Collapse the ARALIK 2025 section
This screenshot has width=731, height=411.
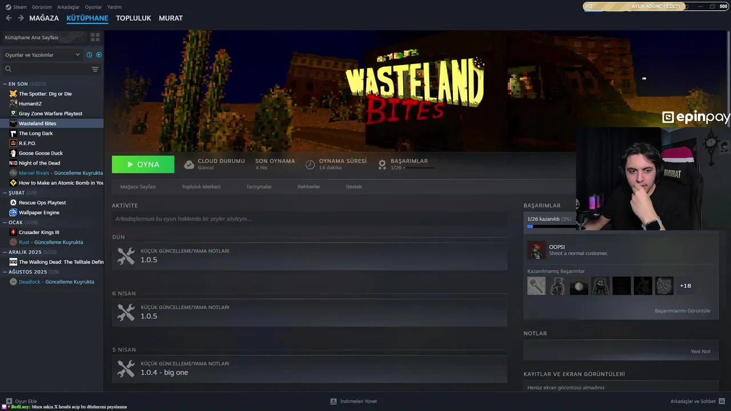[5, 252]
